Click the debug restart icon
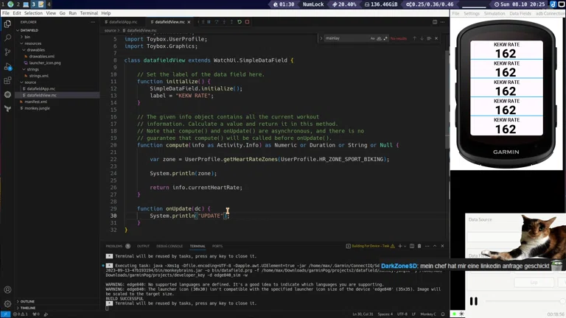566x318 pixels. [240, 22]
